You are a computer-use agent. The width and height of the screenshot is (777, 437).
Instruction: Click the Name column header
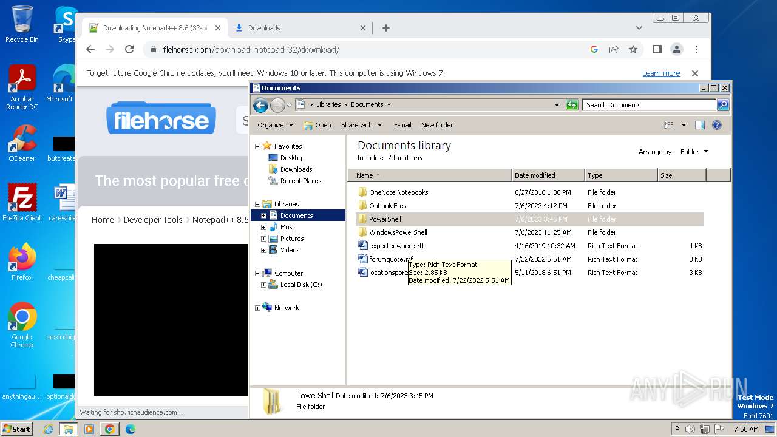(430, 175)
